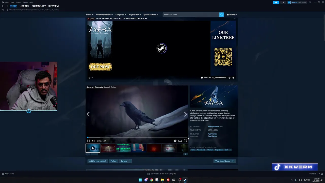Open the XKWERM profile tab

click(x=54, y=6)
